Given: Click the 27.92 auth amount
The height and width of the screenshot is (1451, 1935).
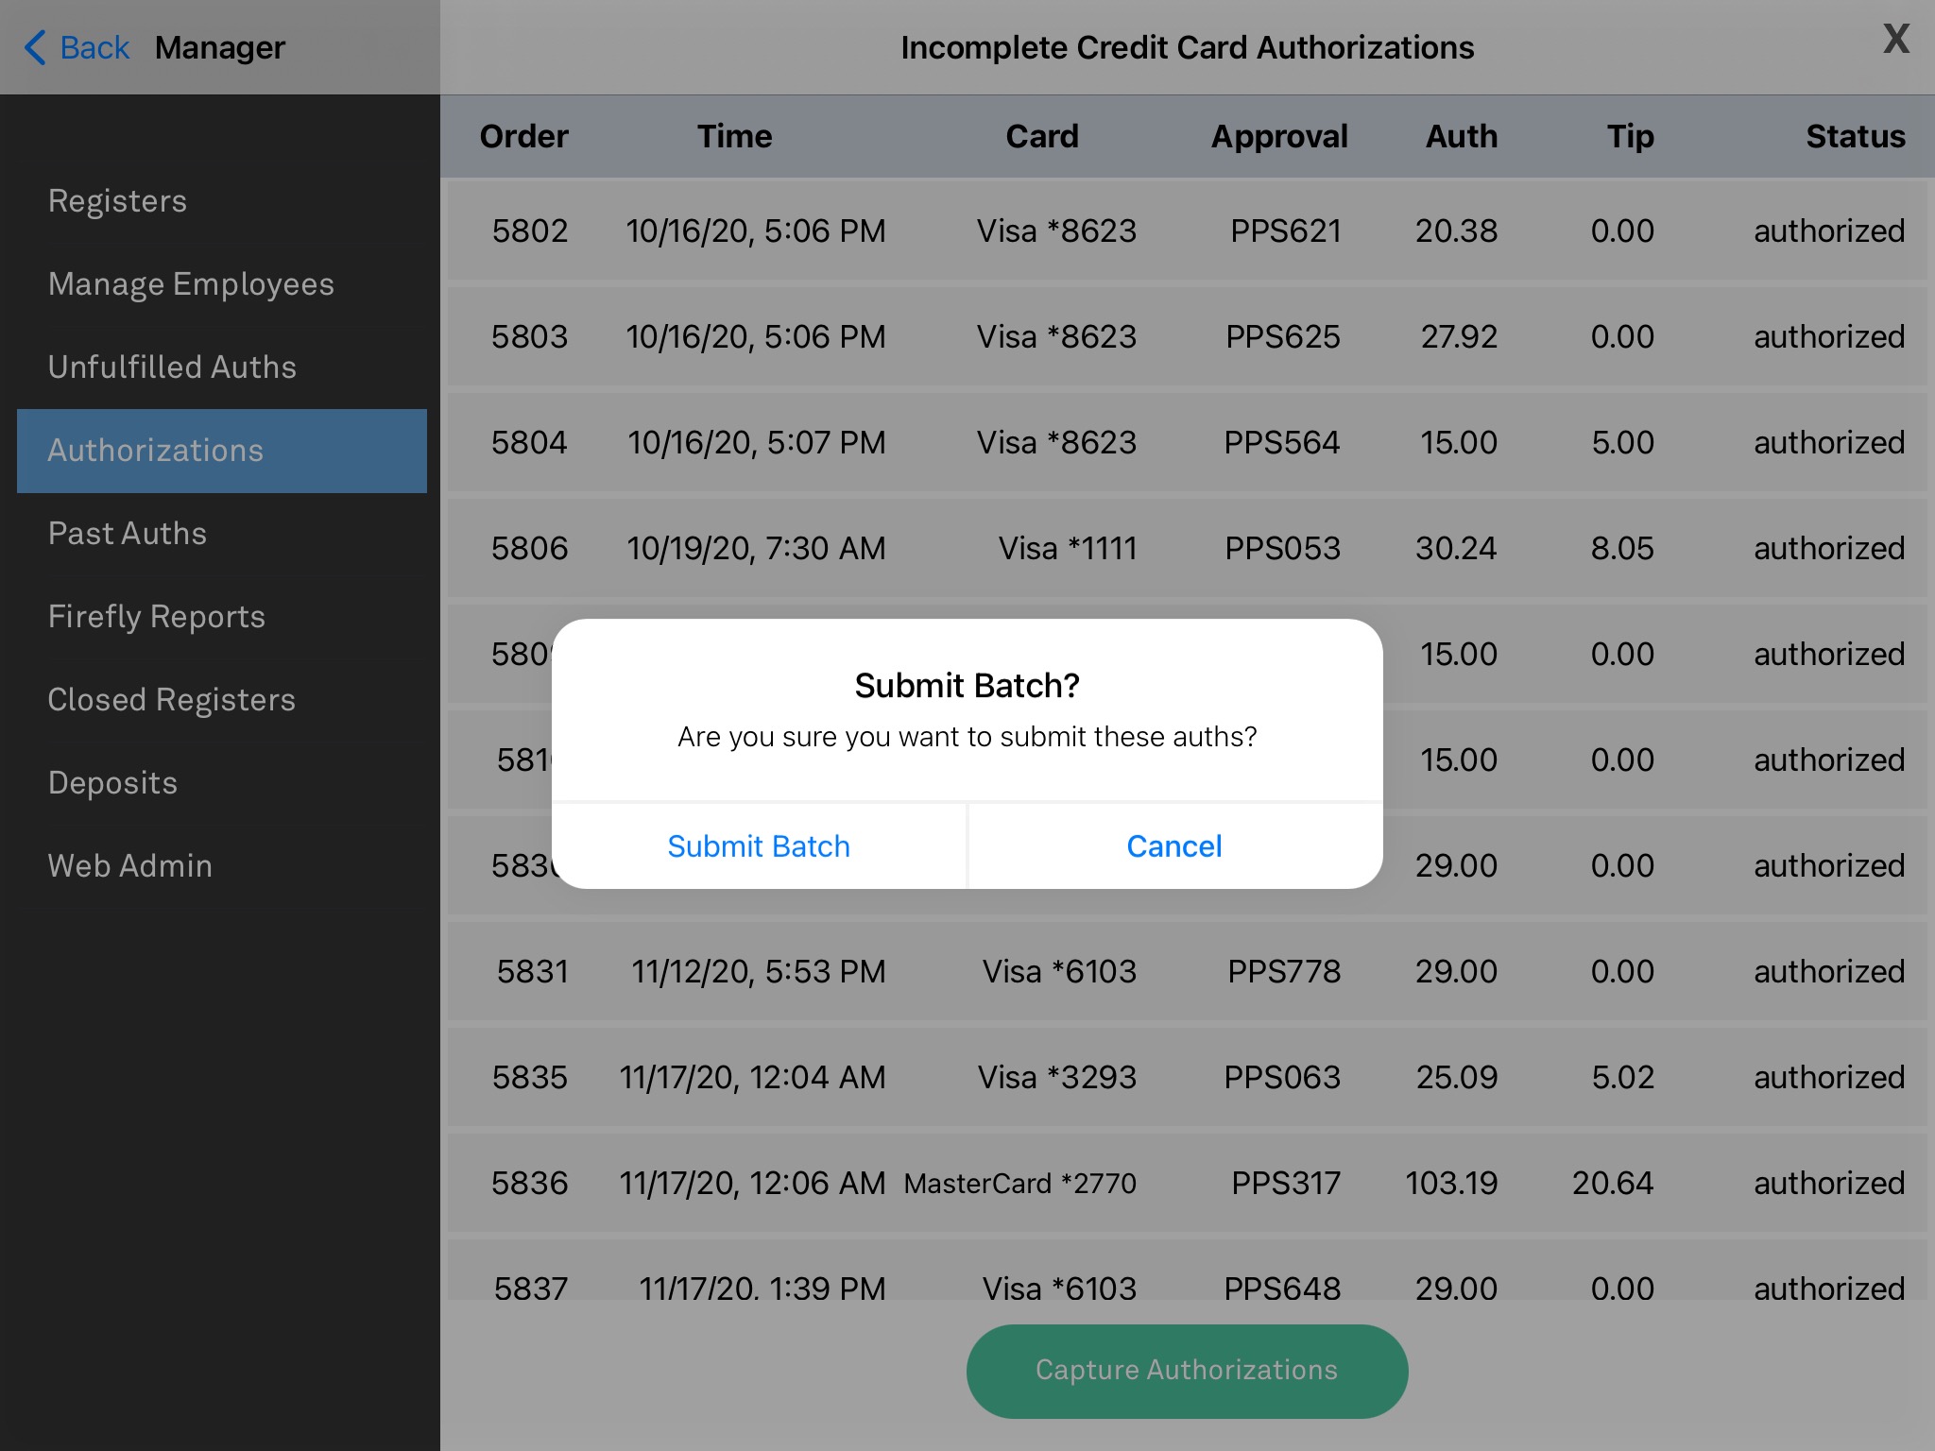Looking at the screenshot, I should pyautogui.click(x=1459, y=336).
